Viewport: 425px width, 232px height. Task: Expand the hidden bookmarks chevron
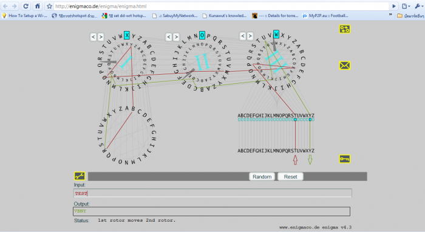tap(390, 15)
